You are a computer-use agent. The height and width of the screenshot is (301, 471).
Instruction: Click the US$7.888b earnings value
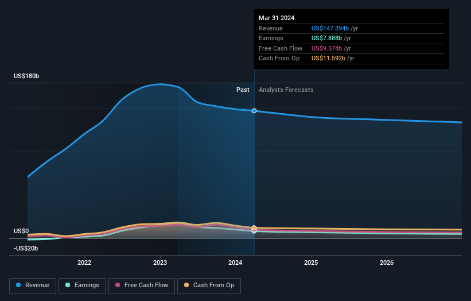[326, 38]
